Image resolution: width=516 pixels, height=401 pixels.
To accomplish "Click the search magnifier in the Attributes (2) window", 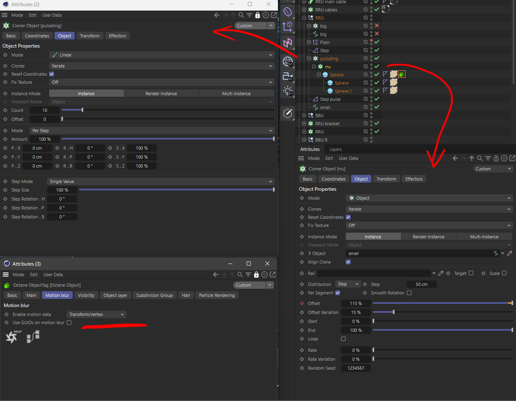I will tap(241, 15).
